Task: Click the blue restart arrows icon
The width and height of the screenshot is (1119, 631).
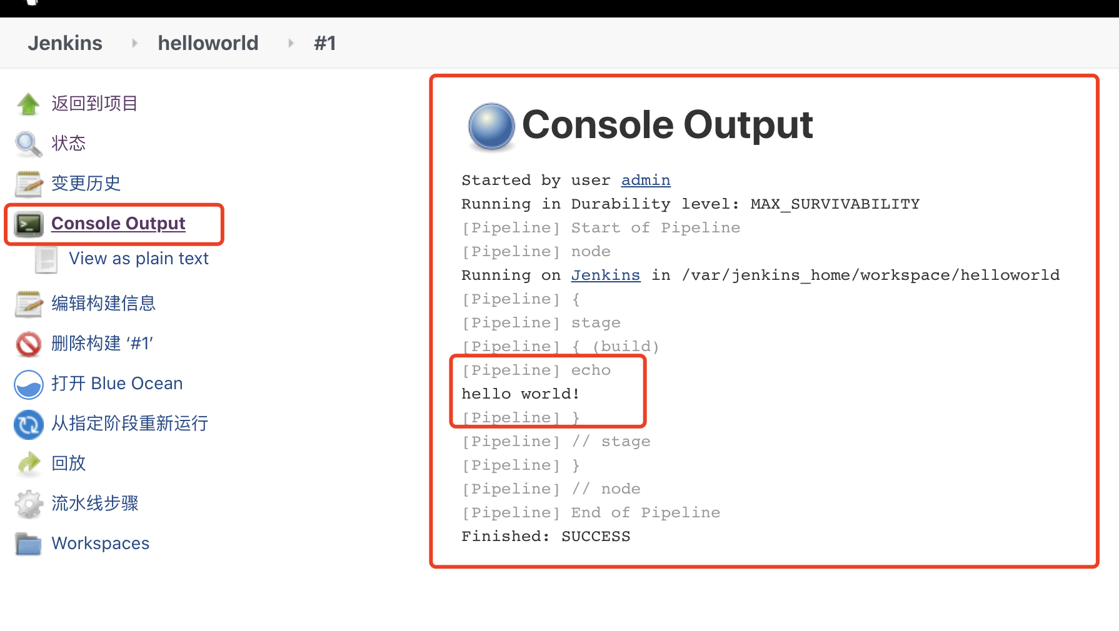Action: coord(28,424)
